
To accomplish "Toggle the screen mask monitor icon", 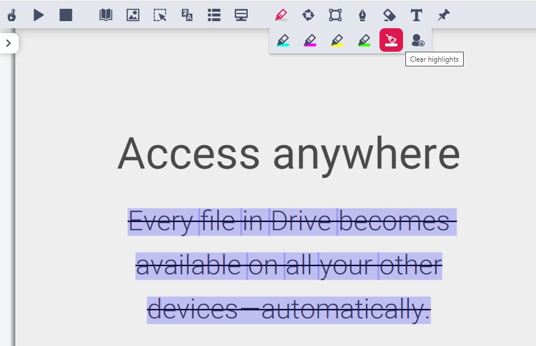I will point(241,15).
